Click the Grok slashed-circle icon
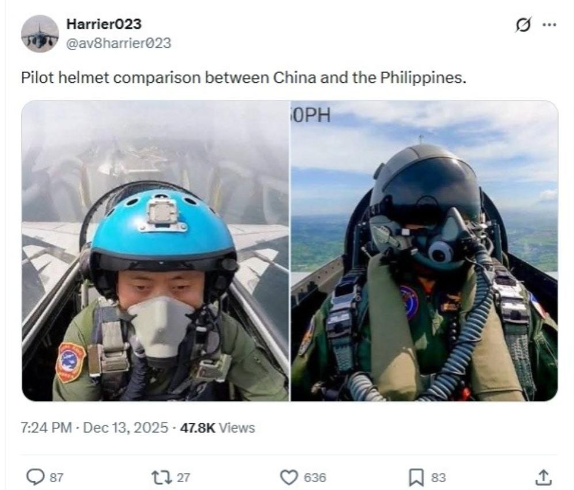574x490 pixels. pyautogui.click(x=523, y=25)
